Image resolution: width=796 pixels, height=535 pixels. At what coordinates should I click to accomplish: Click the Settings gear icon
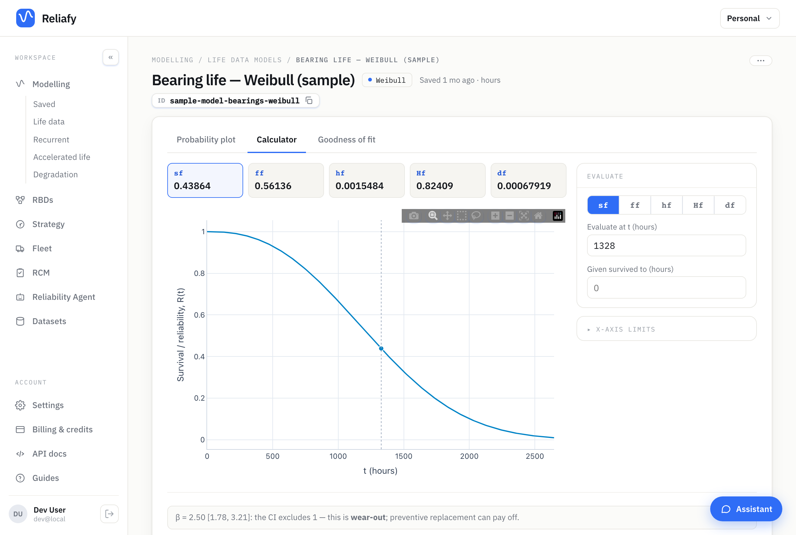[20, 405]
